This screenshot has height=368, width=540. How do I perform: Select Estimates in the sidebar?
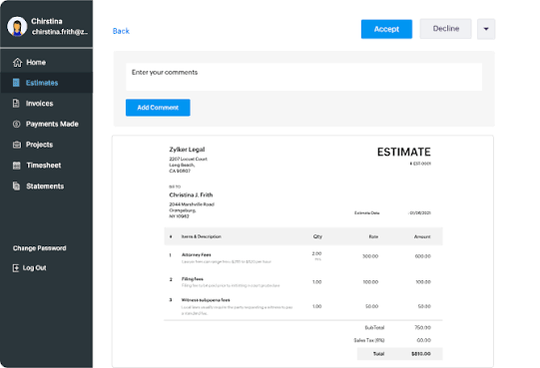pyautogui.click(x=46, y=83)
